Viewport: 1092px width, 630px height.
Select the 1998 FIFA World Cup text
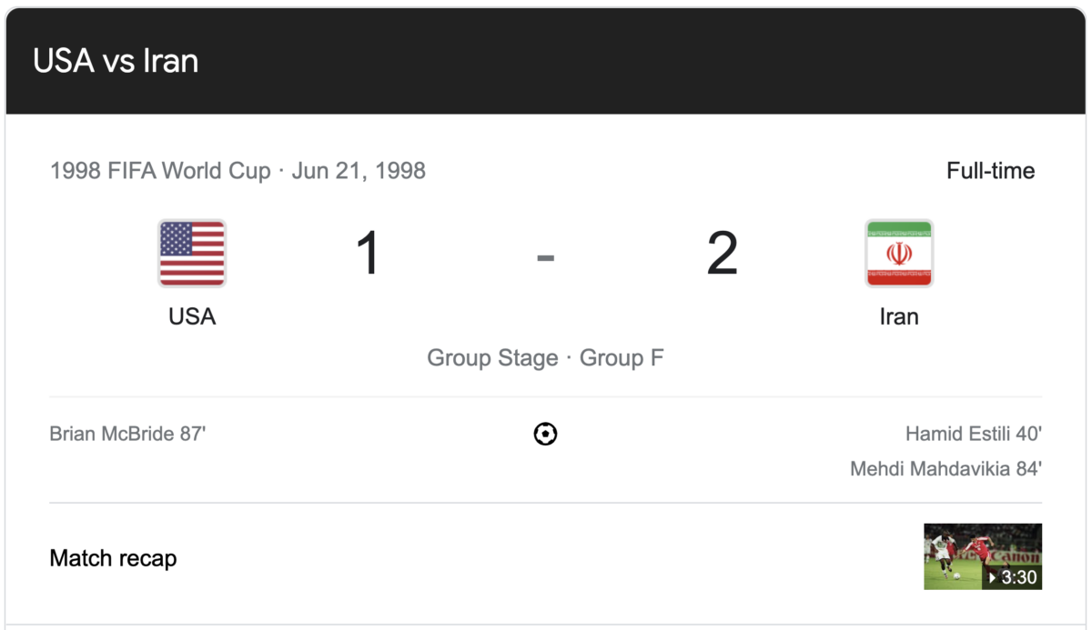[160, 171]
